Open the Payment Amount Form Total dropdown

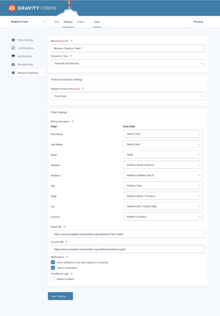coord(128,96)
